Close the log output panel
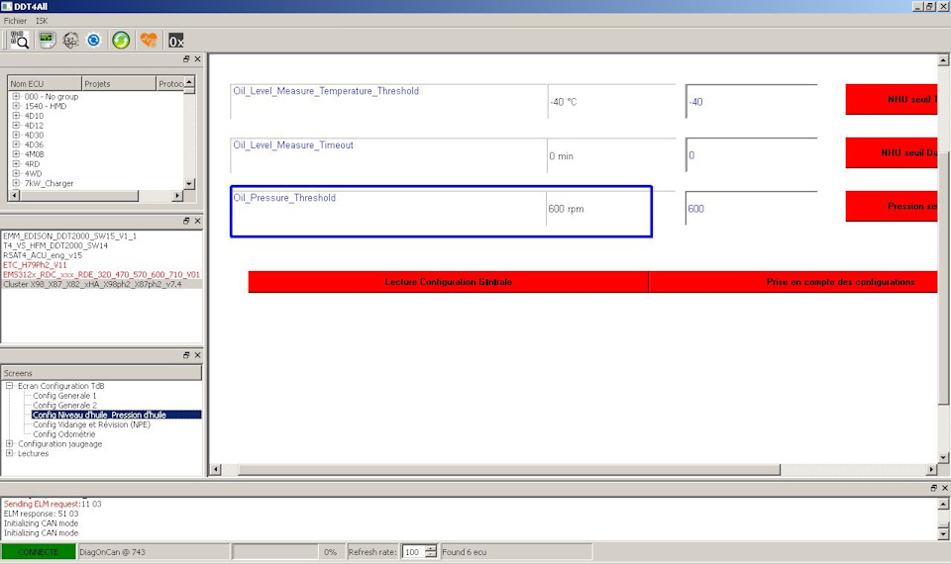951x564 pixels. coord(944,488)
